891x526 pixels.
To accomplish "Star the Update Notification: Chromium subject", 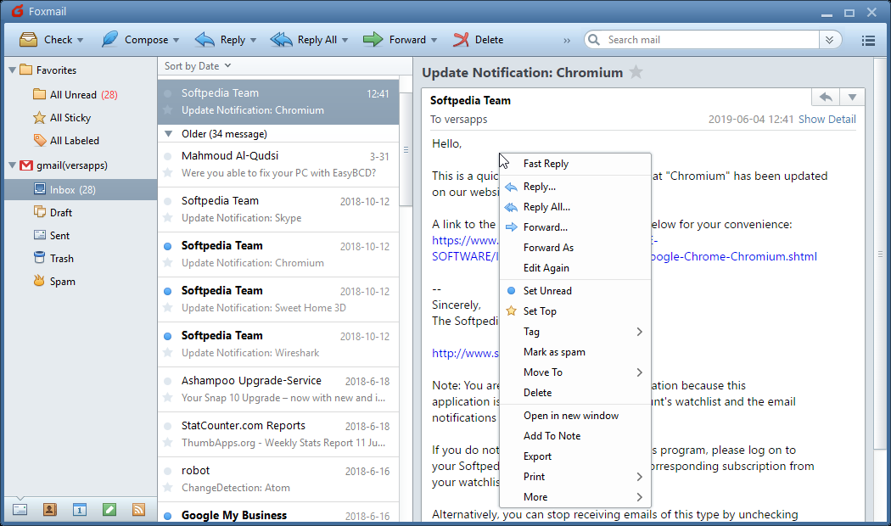I will pos(636,72).
